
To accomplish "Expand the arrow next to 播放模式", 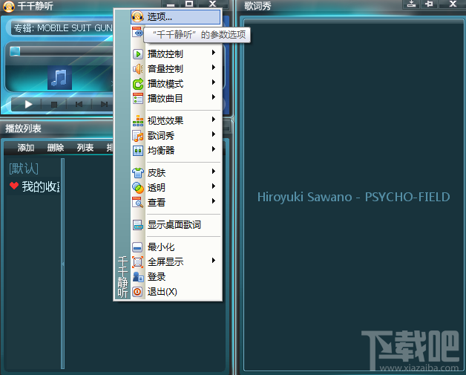I will pos(214,82).
